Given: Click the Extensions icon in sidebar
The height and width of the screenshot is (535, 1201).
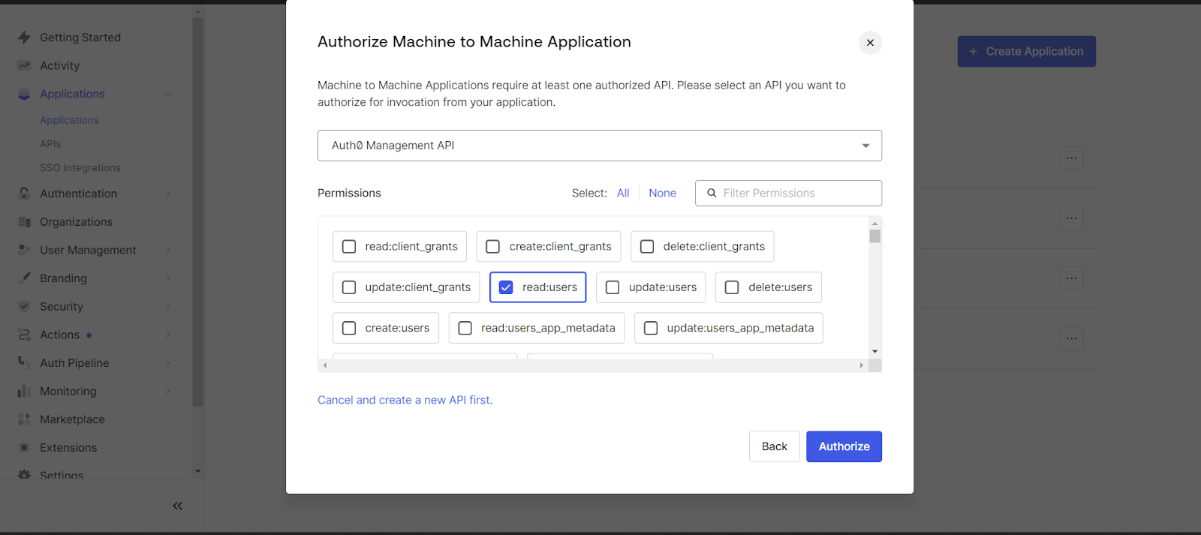Looking at the screenshot, I should click(24, 448).
